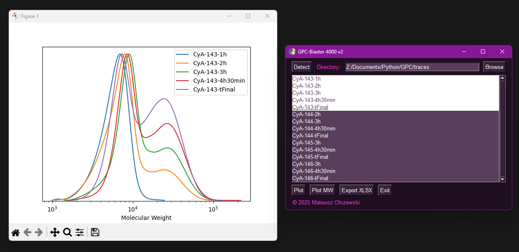
Task: Save the figure with the floppy disk icon
Action: click(x=95, y=232)
